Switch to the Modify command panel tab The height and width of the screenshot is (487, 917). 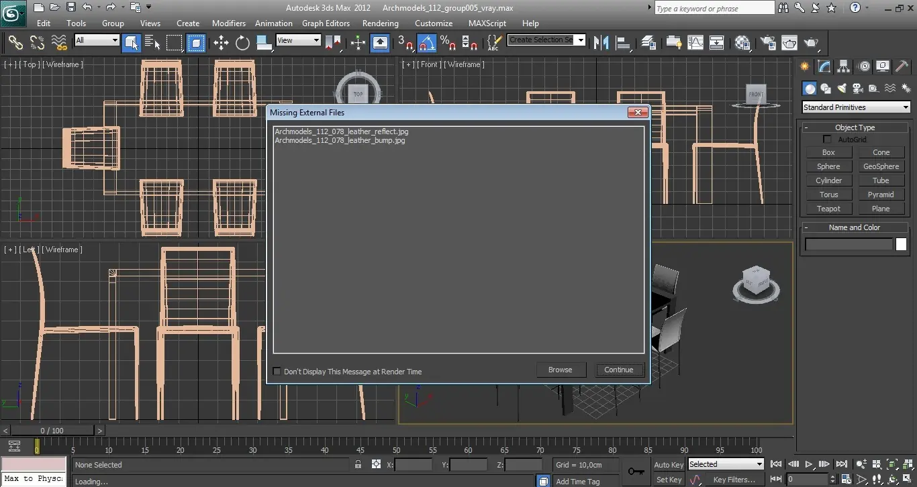click(x=824, y=66)
